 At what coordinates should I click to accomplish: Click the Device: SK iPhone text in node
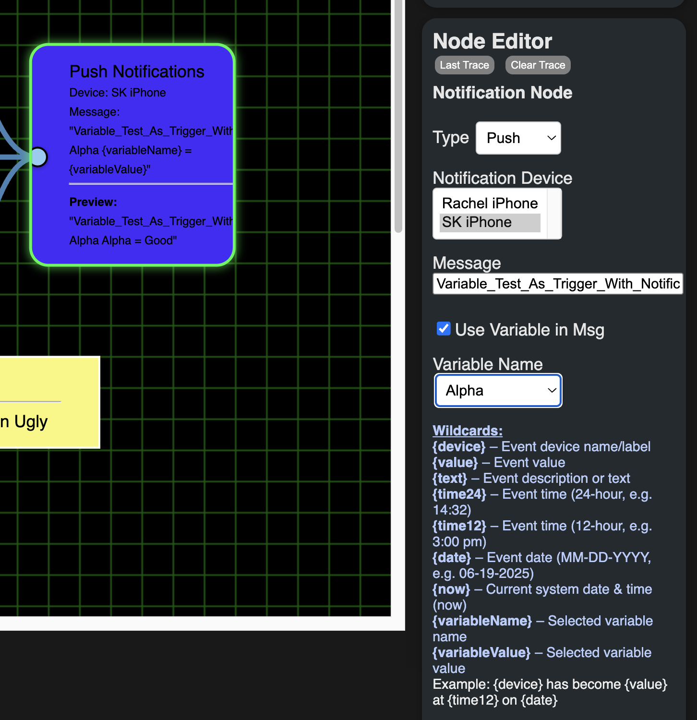(118, 93)
